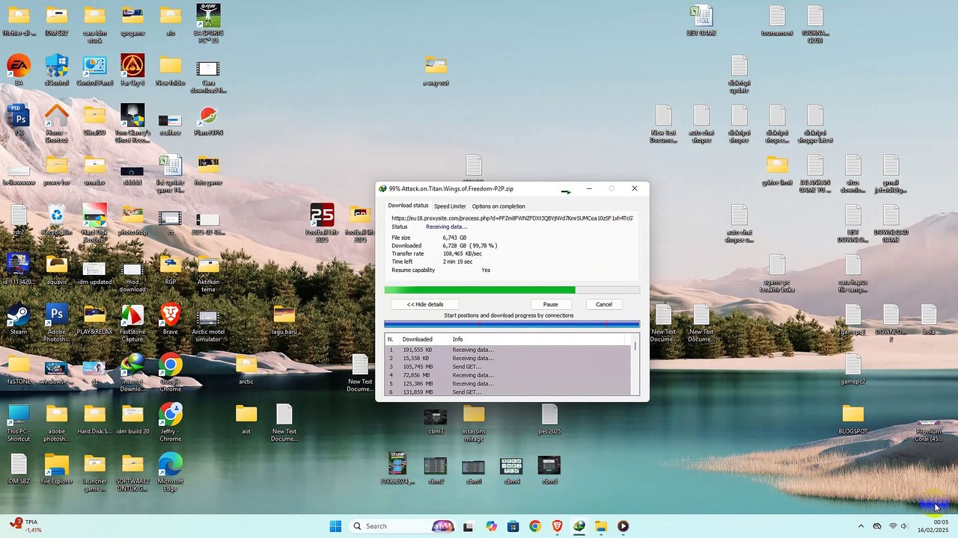Cancel the current download
The width and height of the screenshot is (958, 538).
[x=604, y=304]
